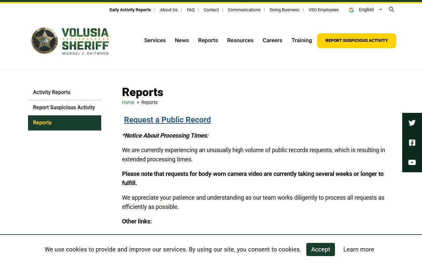Open the Reports main menu
Screen dimensions: 422x264
coord(208,40)
